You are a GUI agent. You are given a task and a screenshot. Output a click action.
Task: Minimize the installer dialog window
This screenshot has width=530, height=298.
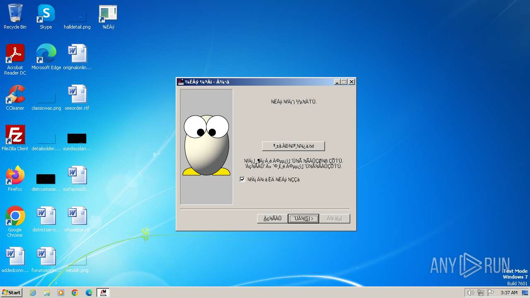(337, 82)
